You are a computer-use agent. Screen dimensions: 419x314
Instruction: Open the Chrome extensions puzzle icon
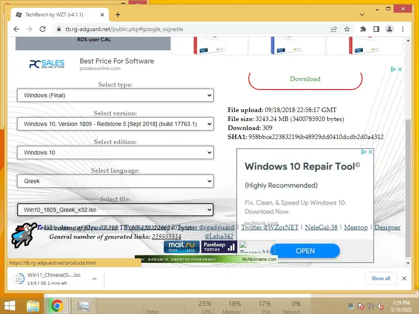(x=363, y=29)
